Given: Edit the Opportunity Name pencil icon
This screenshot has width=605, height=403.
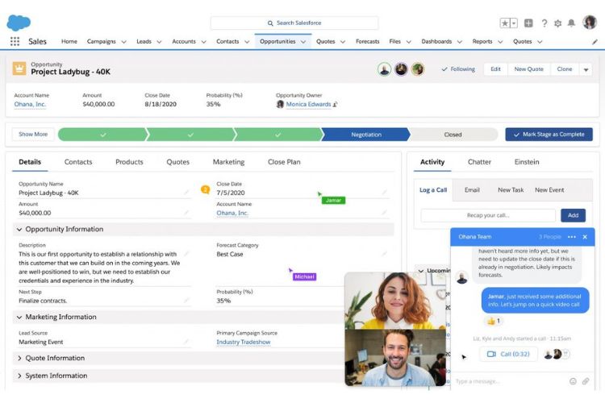Looking at the screenshot, I should point(187,193).
